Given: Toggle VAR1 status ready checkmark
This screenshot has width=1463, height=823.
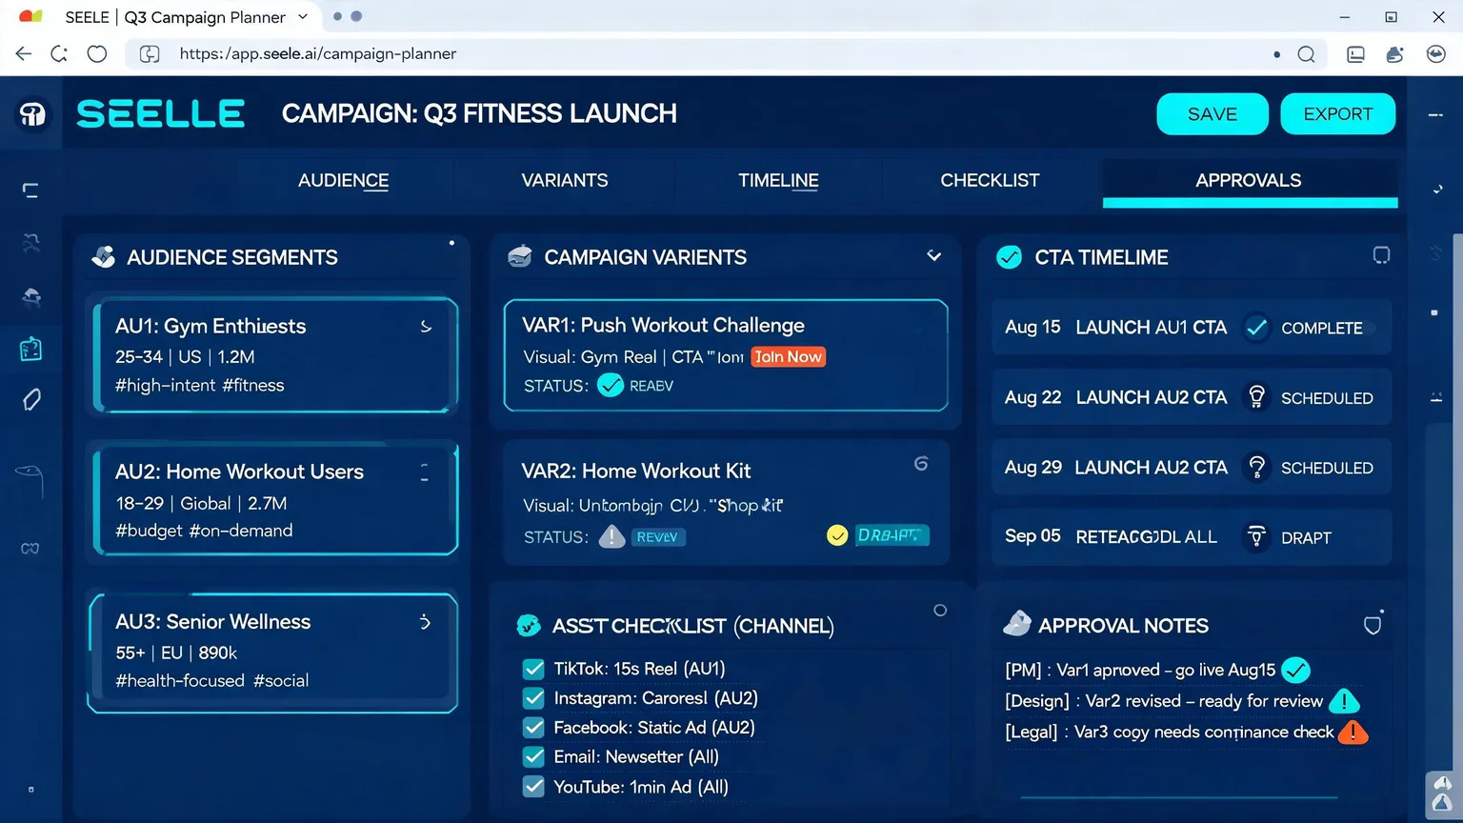Looking at the screenshot, I should click(x=611, y=385).
